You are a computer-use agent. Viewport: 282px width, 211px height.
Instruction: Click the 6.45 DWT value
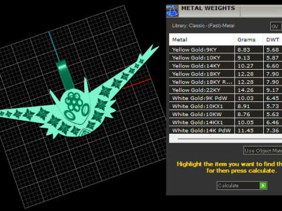[273, 98]
